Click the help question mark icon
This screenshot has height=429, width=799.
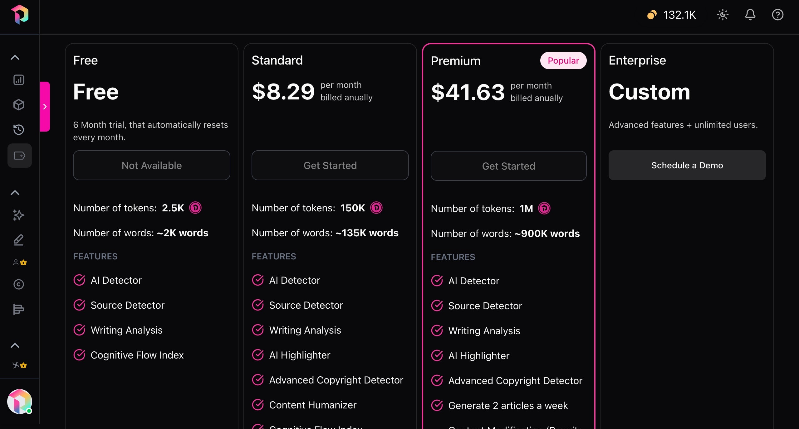pos(777,15)
